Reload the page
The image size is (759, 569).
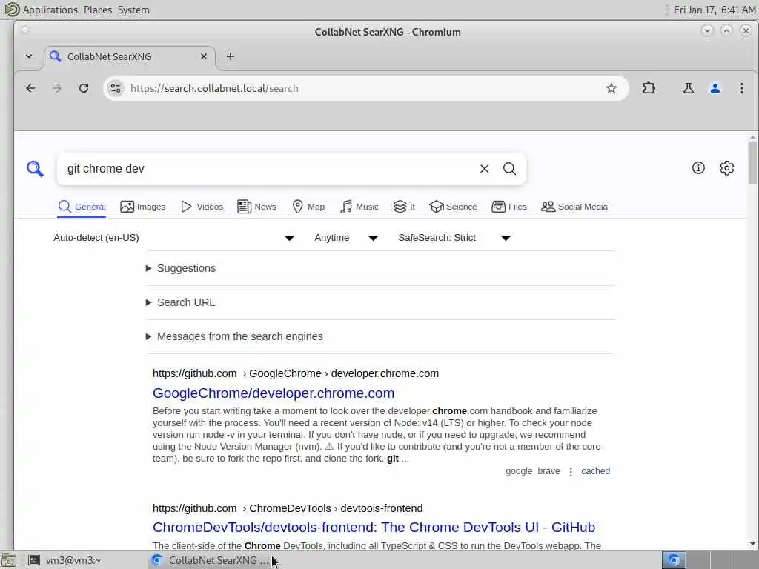84,88
